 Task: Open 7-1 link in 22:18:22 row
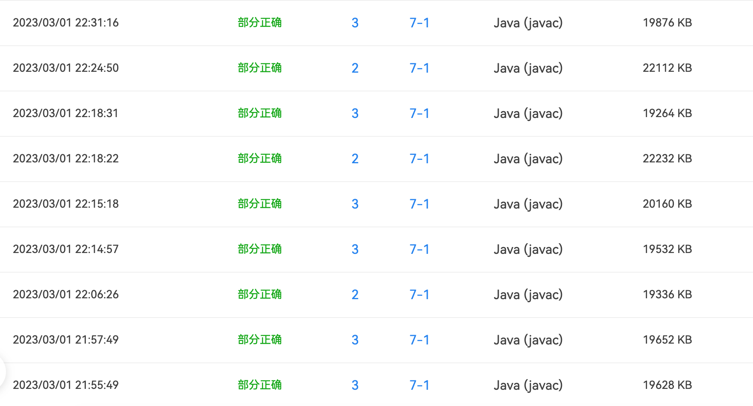tap(419, 159)
